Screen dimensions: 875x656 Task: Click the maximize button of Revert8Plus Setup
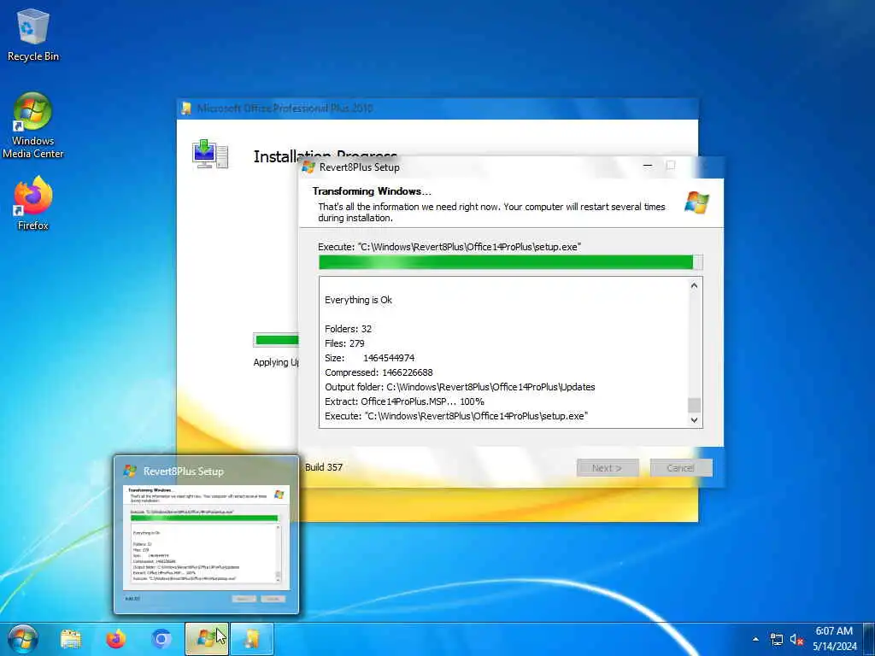pyautogui.click(x=671, y=166)
